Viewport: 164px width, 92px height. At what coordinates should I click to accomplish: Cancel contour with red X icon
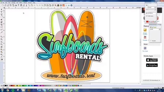click(153, 21)
